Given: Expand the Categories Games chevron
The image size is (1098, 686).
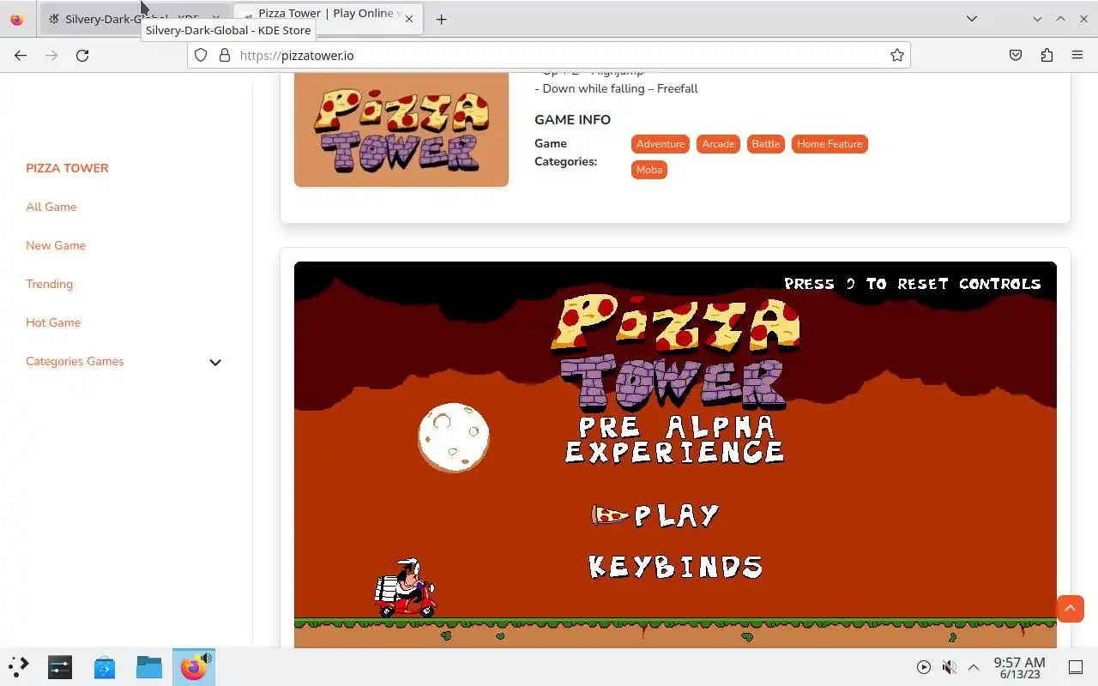Looking at the screenshot, I should point(215,362).
